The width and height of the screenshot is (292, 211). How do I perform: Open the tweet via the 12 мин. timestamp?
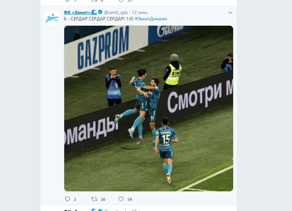pos(140,12)
